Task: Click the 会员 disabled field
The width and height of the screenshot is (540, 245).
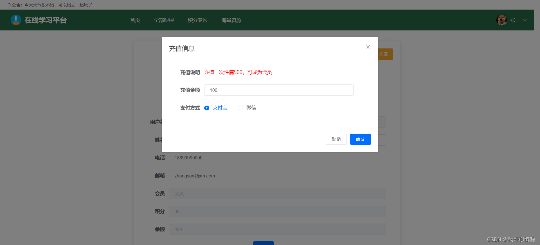Action: click(x=277, y=193)
